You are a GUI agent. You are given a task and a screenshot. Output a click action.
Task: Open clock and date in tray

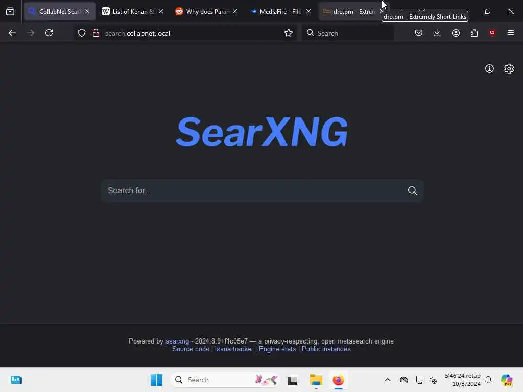[x=463, y=380]
